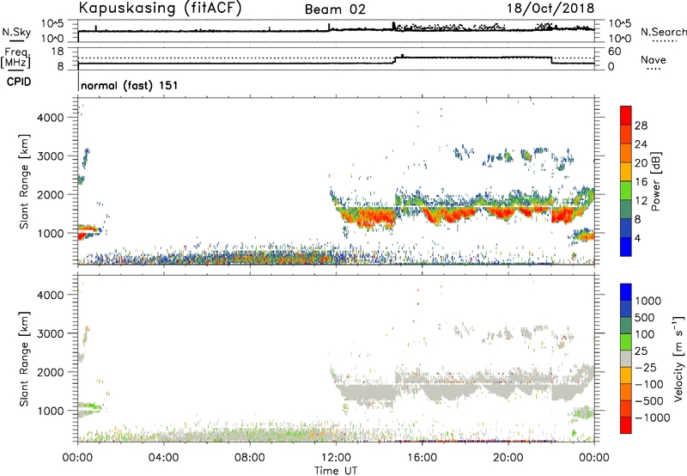Pick the red bottom segment of Velocity colorbar
This screenshot has width=687, height=476.
coord(626,425)
